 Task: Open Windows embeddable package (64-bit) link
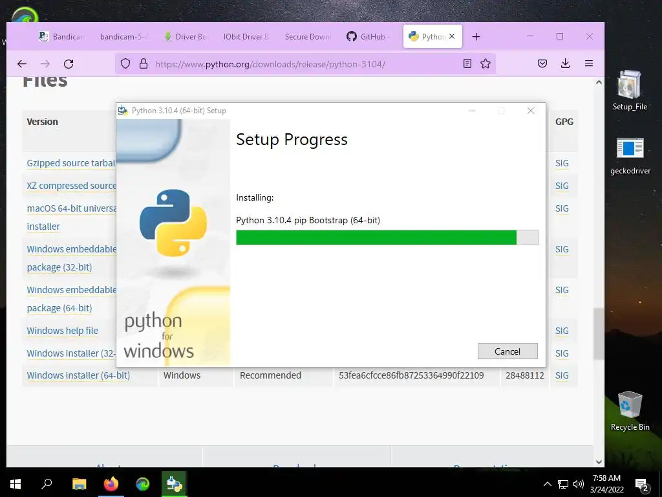(71, 299)
